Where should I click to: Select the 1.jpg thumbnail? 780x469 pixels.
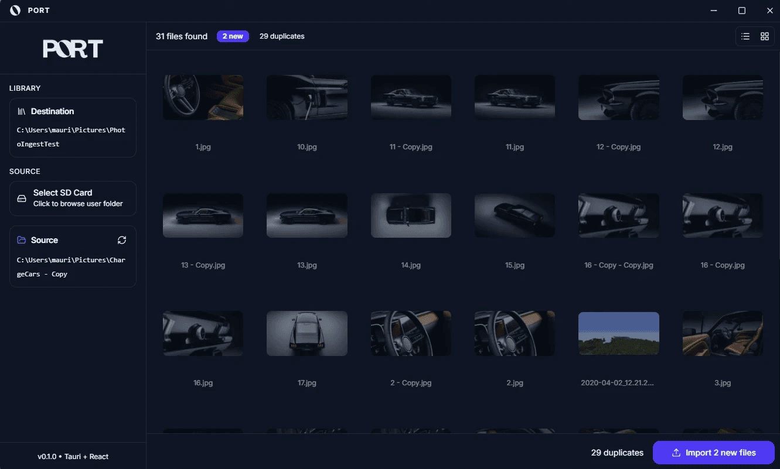coord(203,97)
